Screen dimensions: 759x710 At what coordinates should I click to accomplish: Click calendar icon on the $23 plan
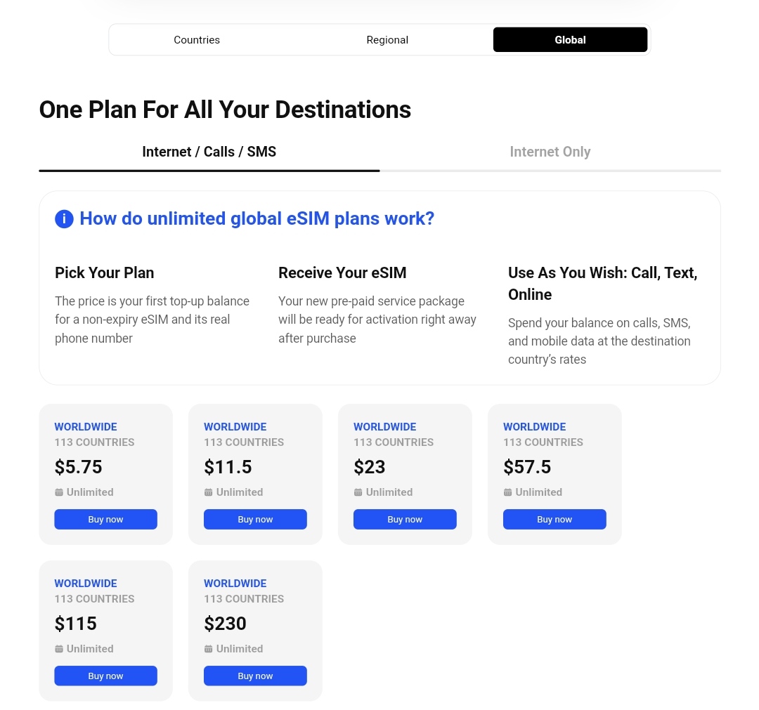tap(358, 492)
